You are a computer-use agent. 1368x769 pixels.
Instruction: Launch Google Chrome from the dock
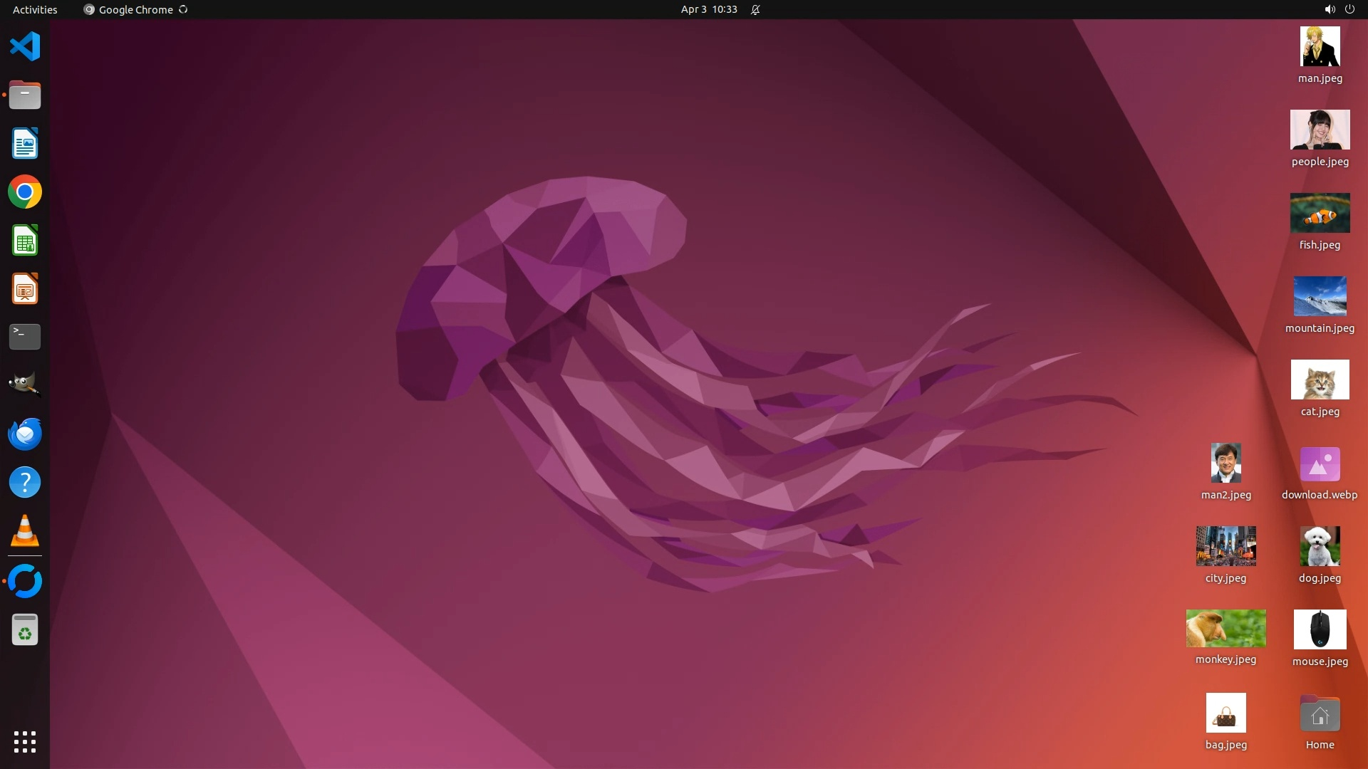click(x=25, y=192)
